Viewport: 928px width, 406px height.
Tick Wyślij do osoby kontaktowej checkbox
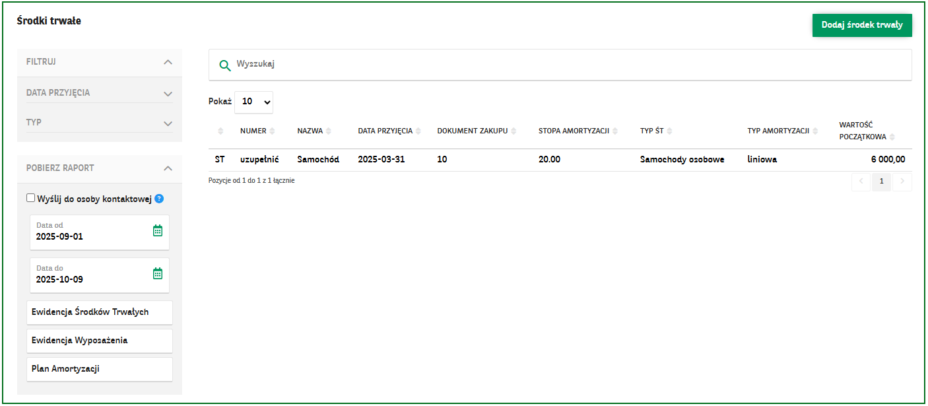30,198
